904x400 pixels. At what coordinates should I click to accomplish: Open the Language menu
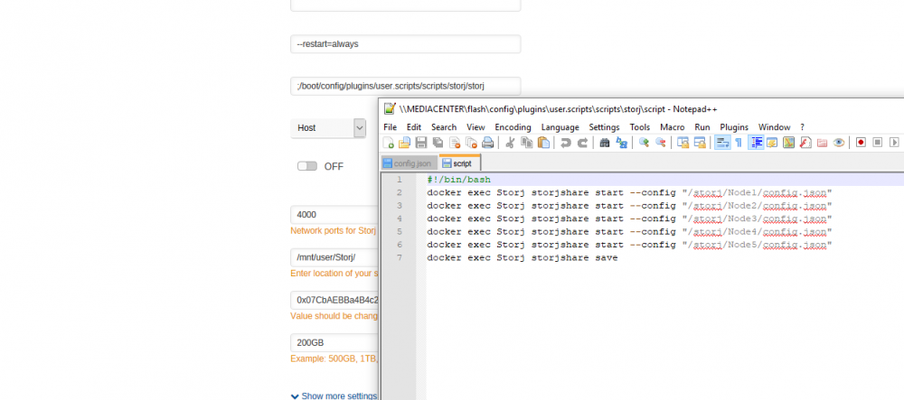(560, 127)
